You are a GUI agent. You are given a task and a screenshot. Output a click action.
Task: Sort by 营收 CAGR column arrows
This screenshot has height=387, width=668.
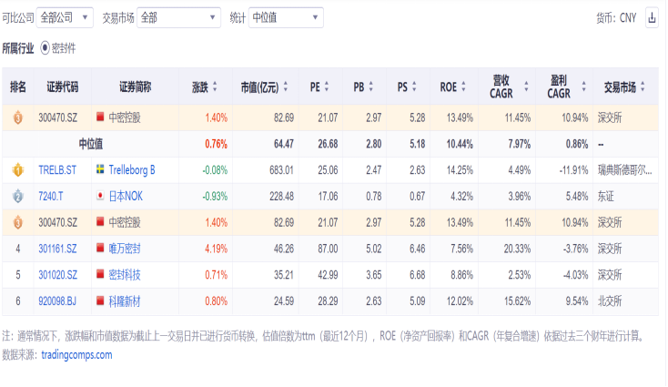click(x=526, y=87)
